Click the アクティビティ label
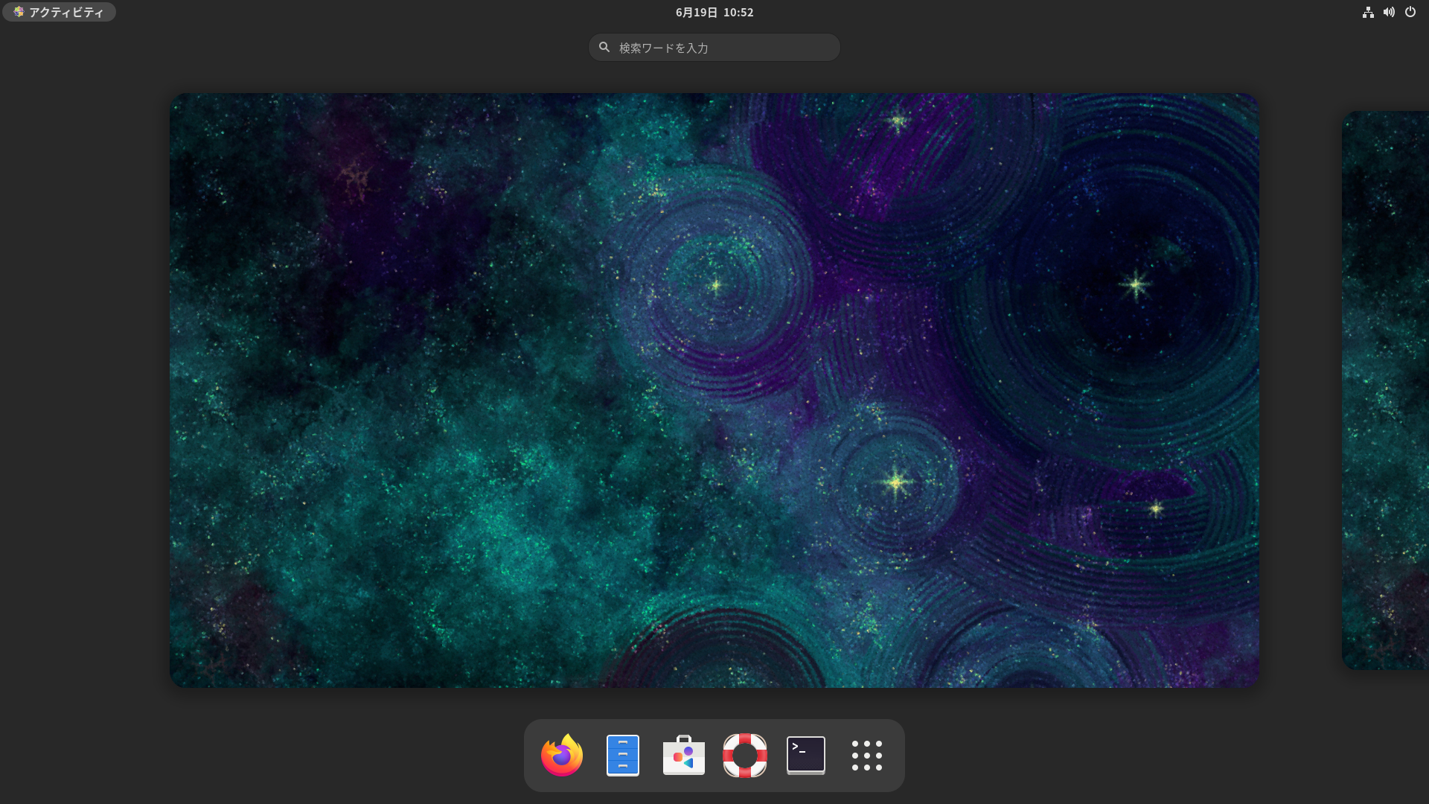Screen dimensions: 1429x804 66,13
